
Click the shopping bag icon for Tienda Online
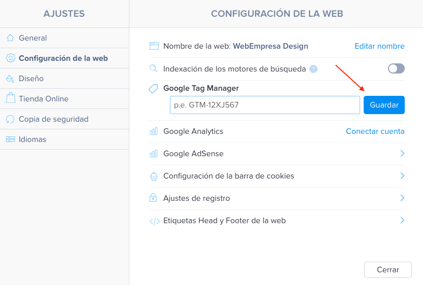(x=11, y=98)
